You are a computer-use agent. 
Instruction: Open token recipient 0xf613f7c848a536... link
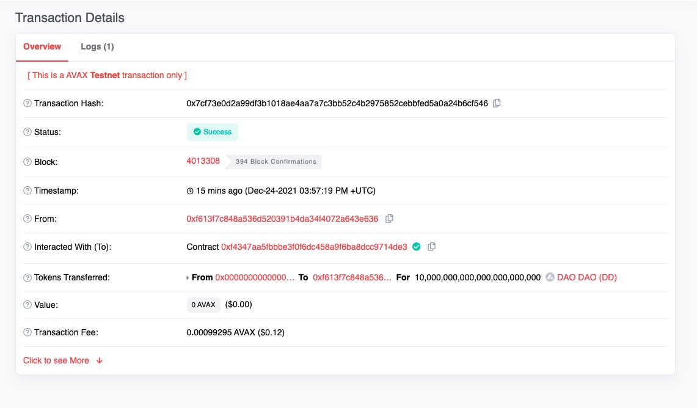352,277
